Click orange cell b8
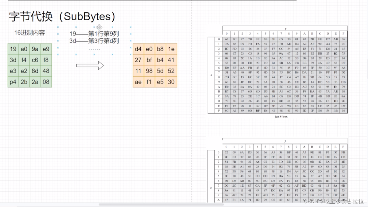 point(160,49)
